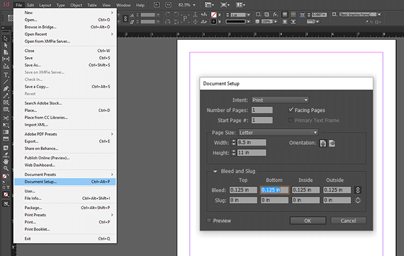
Task: Select the Type tool
Action: point(6,75)
